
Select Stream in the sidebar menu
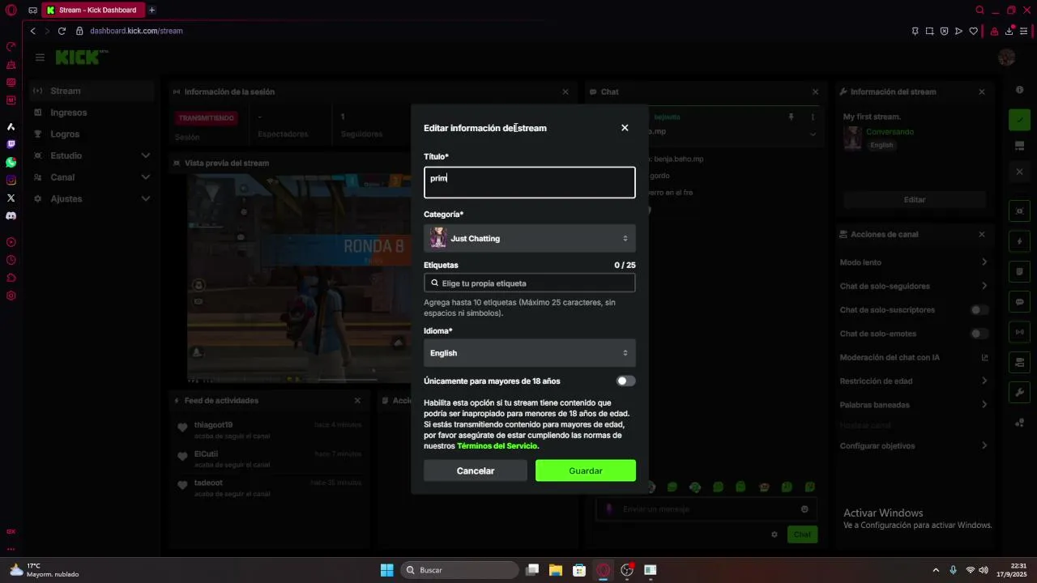92,91
